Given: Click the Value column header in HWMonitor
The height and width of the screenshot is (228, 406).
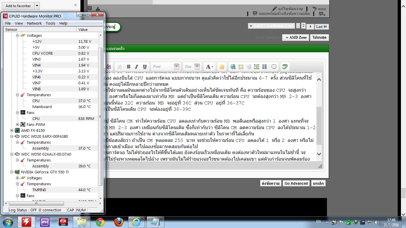Looking at the screenshot, I should [x=90, y=29].
